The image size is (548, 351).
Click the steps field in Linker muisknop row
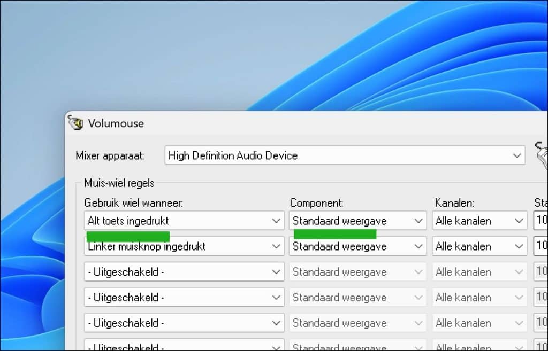coord(541,246)
